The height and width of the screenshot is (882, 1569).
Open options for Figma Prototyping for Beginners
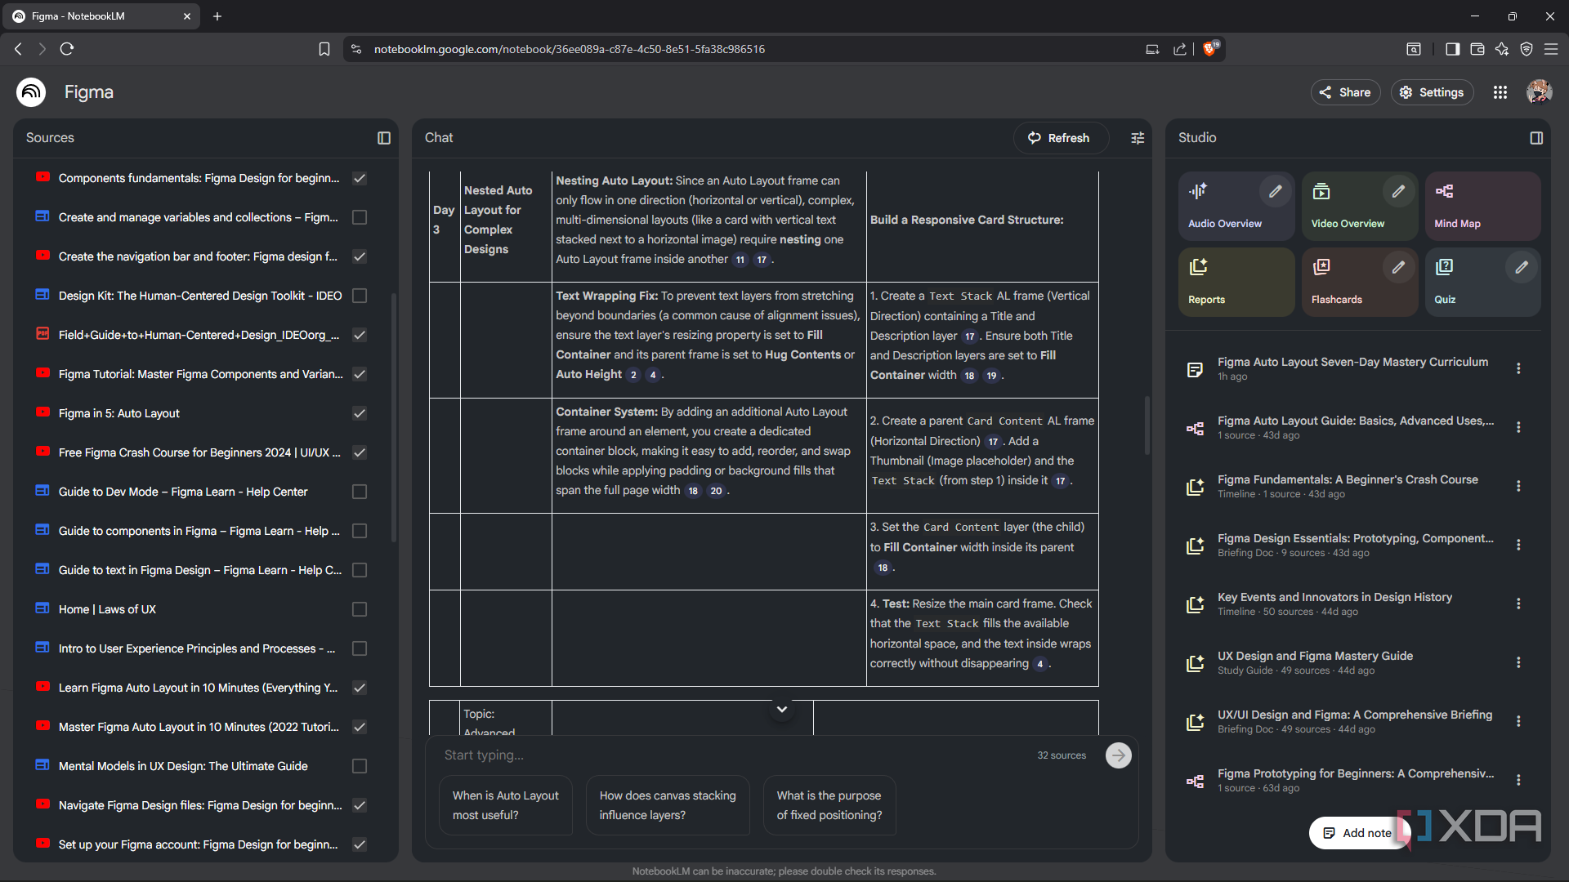pos(1518,781)
